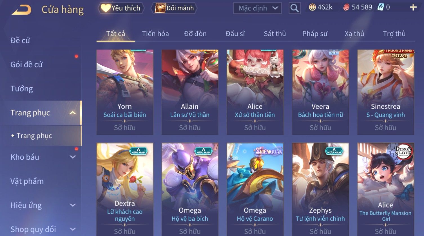
Task: Go back using the return arrow icon
Action: point(22,10)
